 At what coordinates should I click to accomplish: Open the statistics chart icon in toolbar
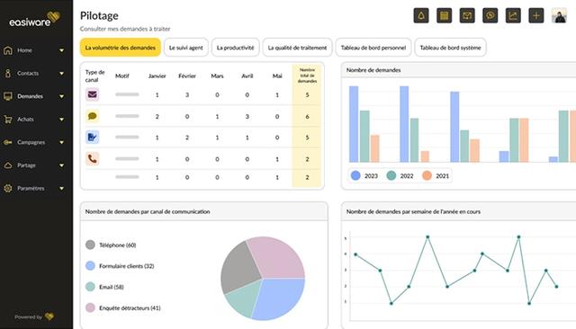tap(513, 16)
